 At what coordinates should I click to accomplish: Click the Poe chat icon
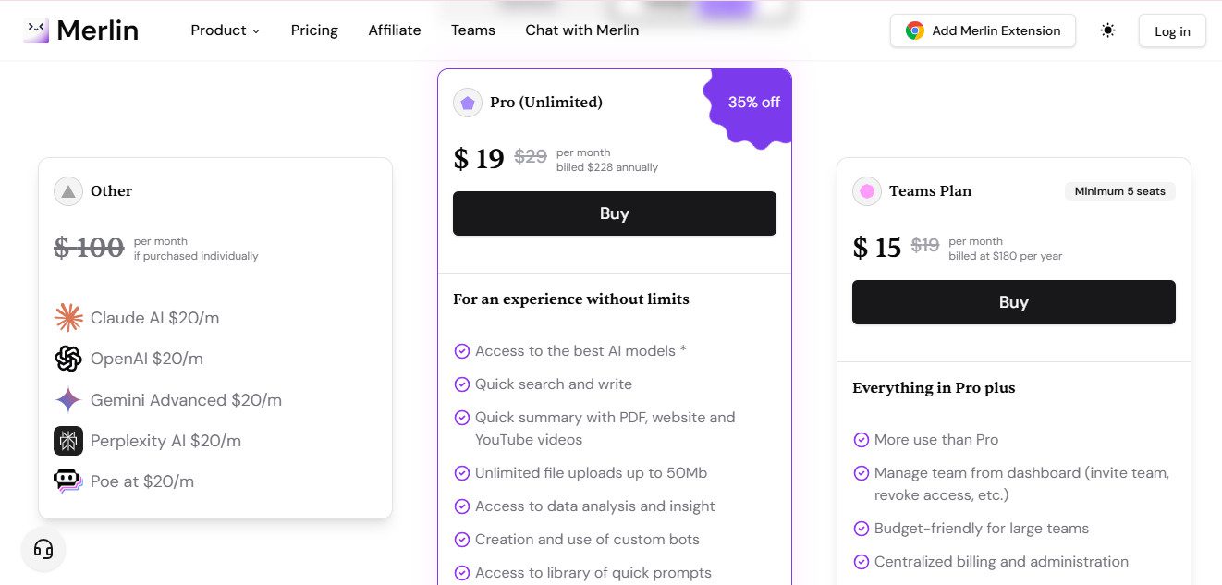pos(68,481)
